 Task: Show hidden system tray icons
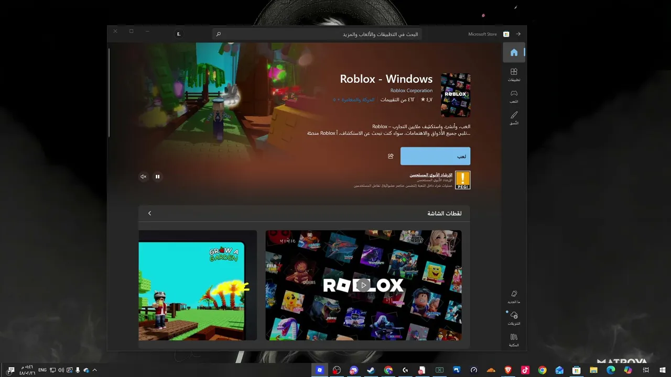[x=94, y=370]
